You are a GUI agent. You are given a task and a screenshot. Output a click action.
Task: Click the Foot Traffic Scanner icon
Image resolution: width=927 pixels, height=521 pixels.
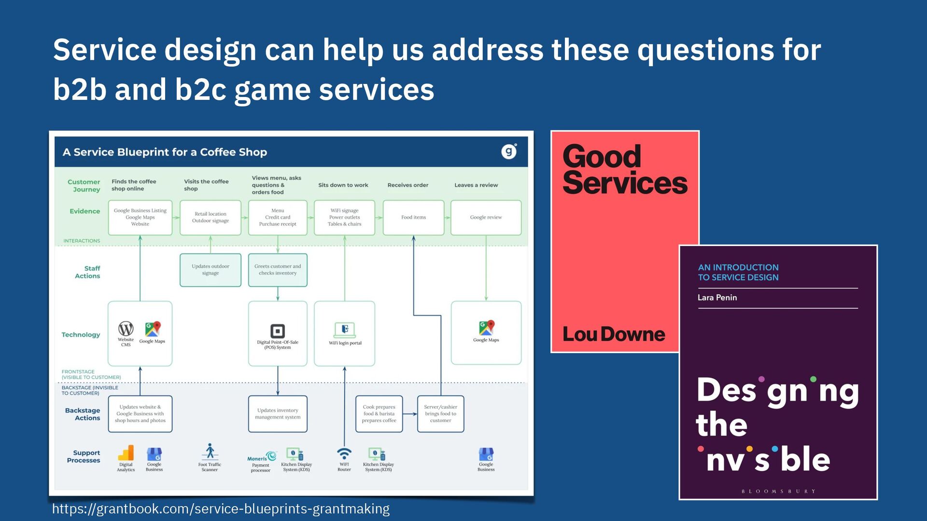[210, 452]
